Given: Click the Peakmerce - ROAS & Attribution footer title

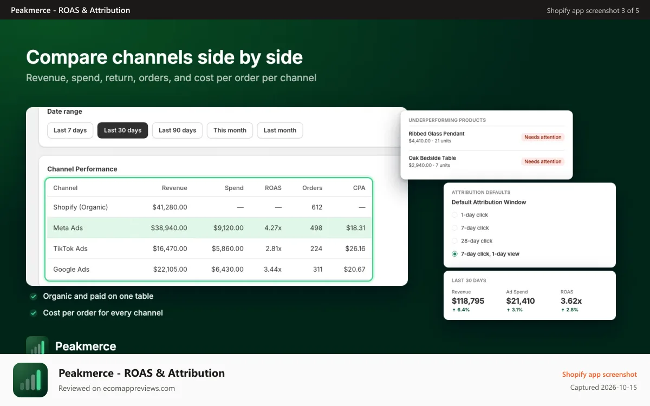Looking at the screenshot, I should [141, 373].
